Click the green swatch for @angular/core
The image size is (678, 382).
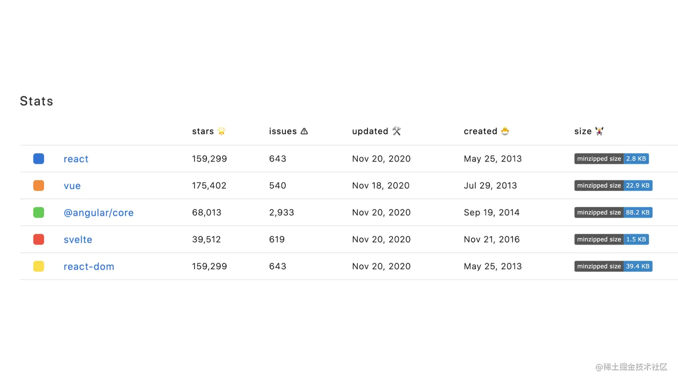click(39, 212)
